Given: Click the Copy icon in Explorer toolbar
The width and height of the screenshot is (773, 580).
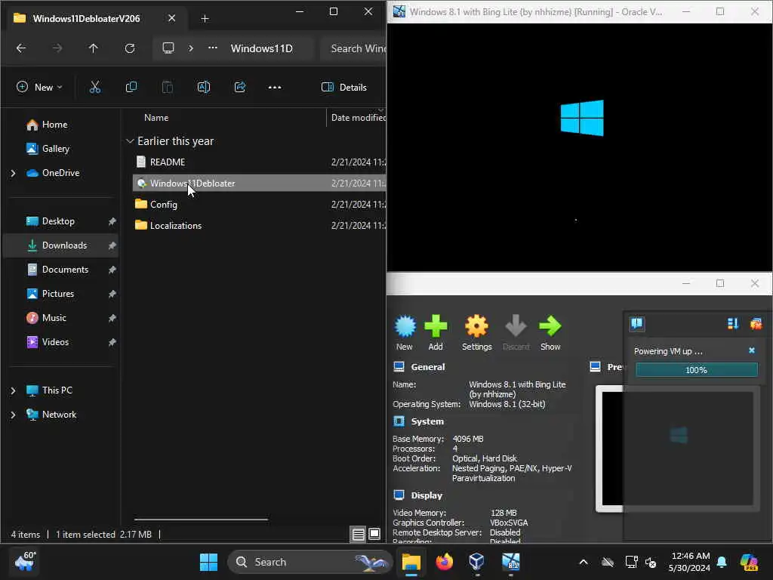Looking at the screenshot, I should (x=131, y=88).
